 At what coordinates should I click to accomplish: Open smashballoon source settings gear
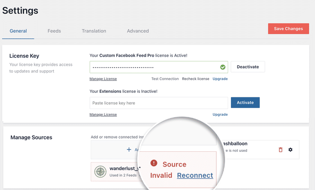click(290, 149)
